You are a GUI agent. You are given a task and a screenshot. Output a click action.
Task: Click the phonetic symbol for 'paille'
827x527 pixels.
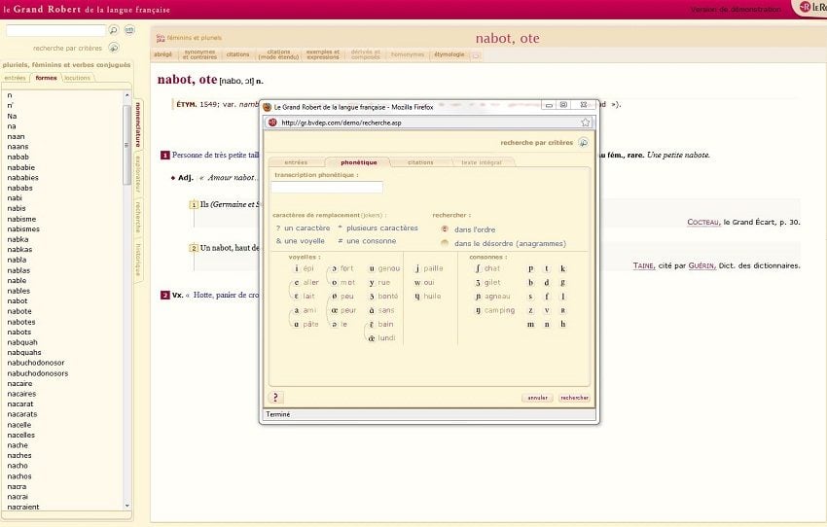coord(417,268)
